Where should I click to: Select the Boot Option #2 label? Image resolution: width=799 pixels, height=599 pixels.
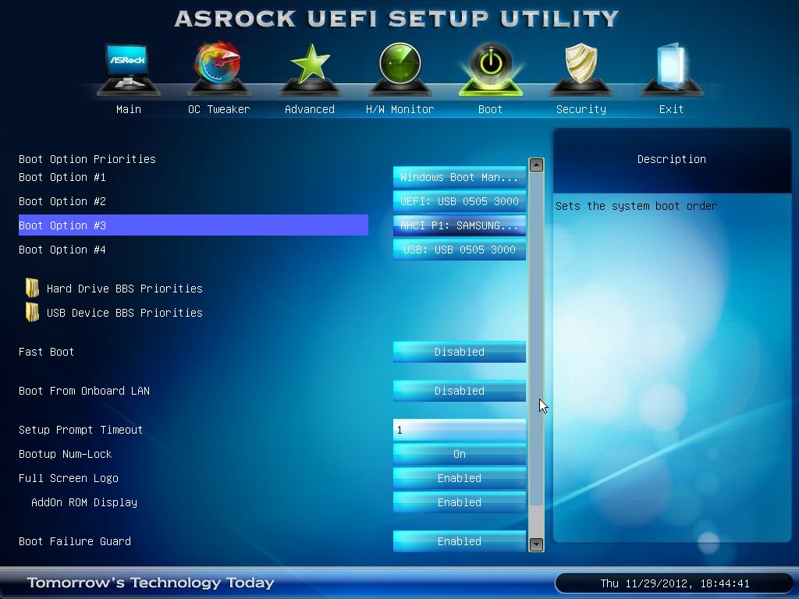[62, 201]
